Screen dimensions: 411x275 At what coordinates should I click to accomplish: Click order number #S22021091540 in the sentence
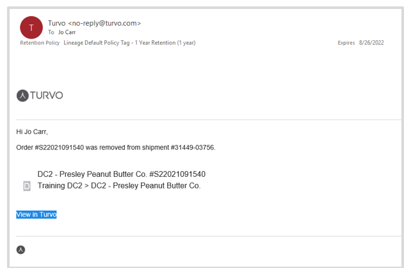(60, 147)
